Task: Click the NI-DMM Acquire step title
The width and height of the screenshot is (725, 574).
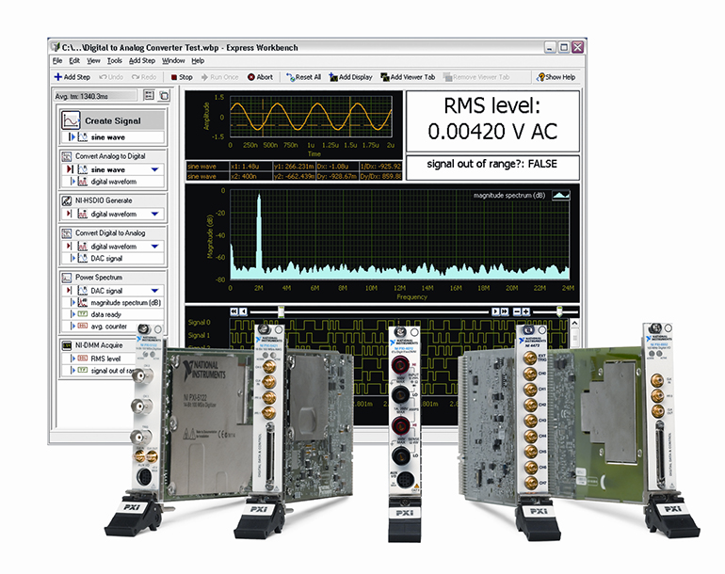Action: click(99, 345)
